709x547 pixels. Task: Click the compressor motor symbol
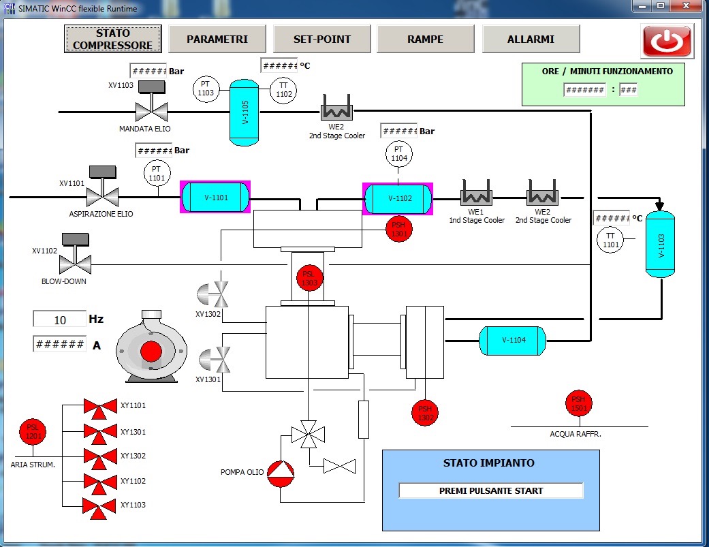[x=151, y=346]
